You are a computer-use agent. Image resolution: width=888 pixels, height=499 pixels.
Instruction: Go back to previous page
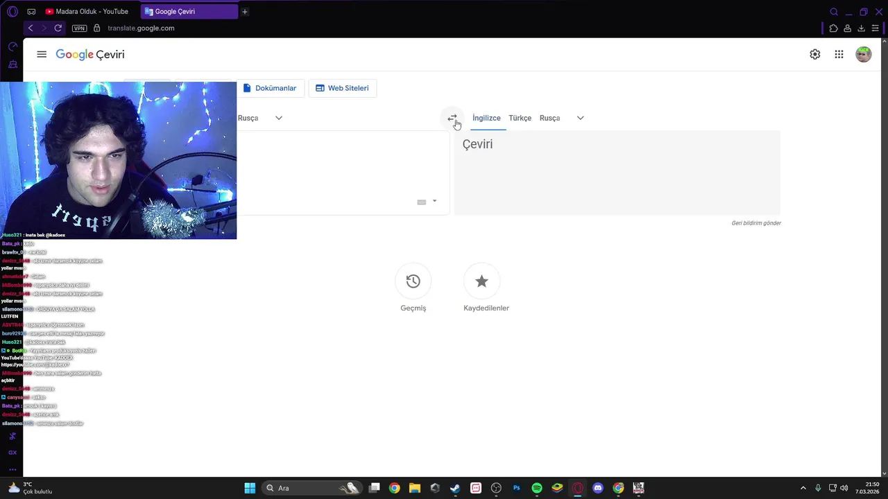pos(31,28)
